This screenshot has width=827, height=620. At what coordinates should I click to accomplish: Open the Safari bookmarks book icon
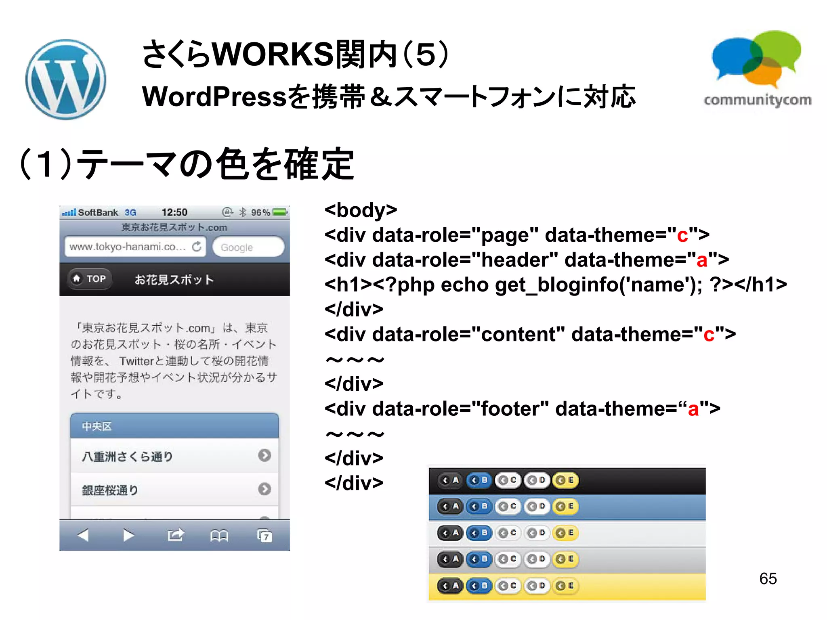click(x=219, y=536)
